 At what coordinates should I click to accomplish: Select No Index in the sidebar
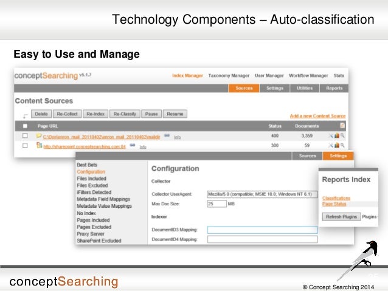(x=86, y=213)
